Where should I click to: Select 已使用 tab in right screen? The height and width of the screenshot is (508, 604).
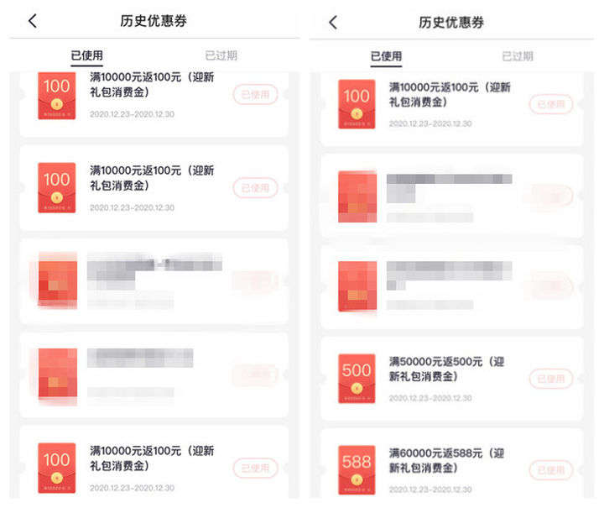pyautogui.click(x=387, y=56)
